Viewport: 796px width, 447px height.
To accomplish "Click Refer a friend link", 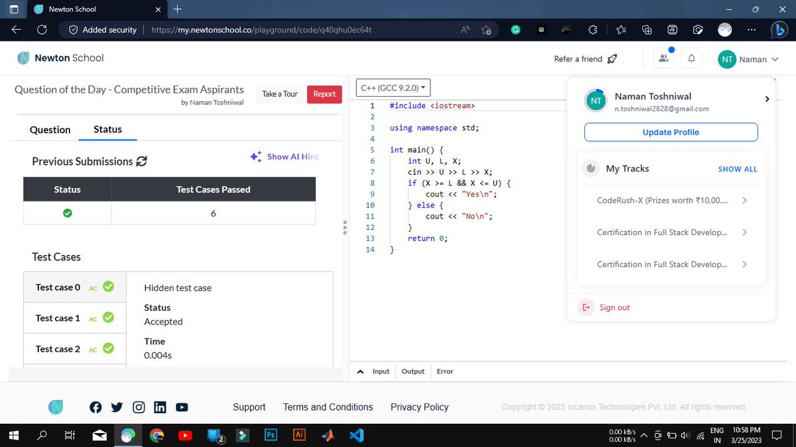I will [x=586, y=59].
